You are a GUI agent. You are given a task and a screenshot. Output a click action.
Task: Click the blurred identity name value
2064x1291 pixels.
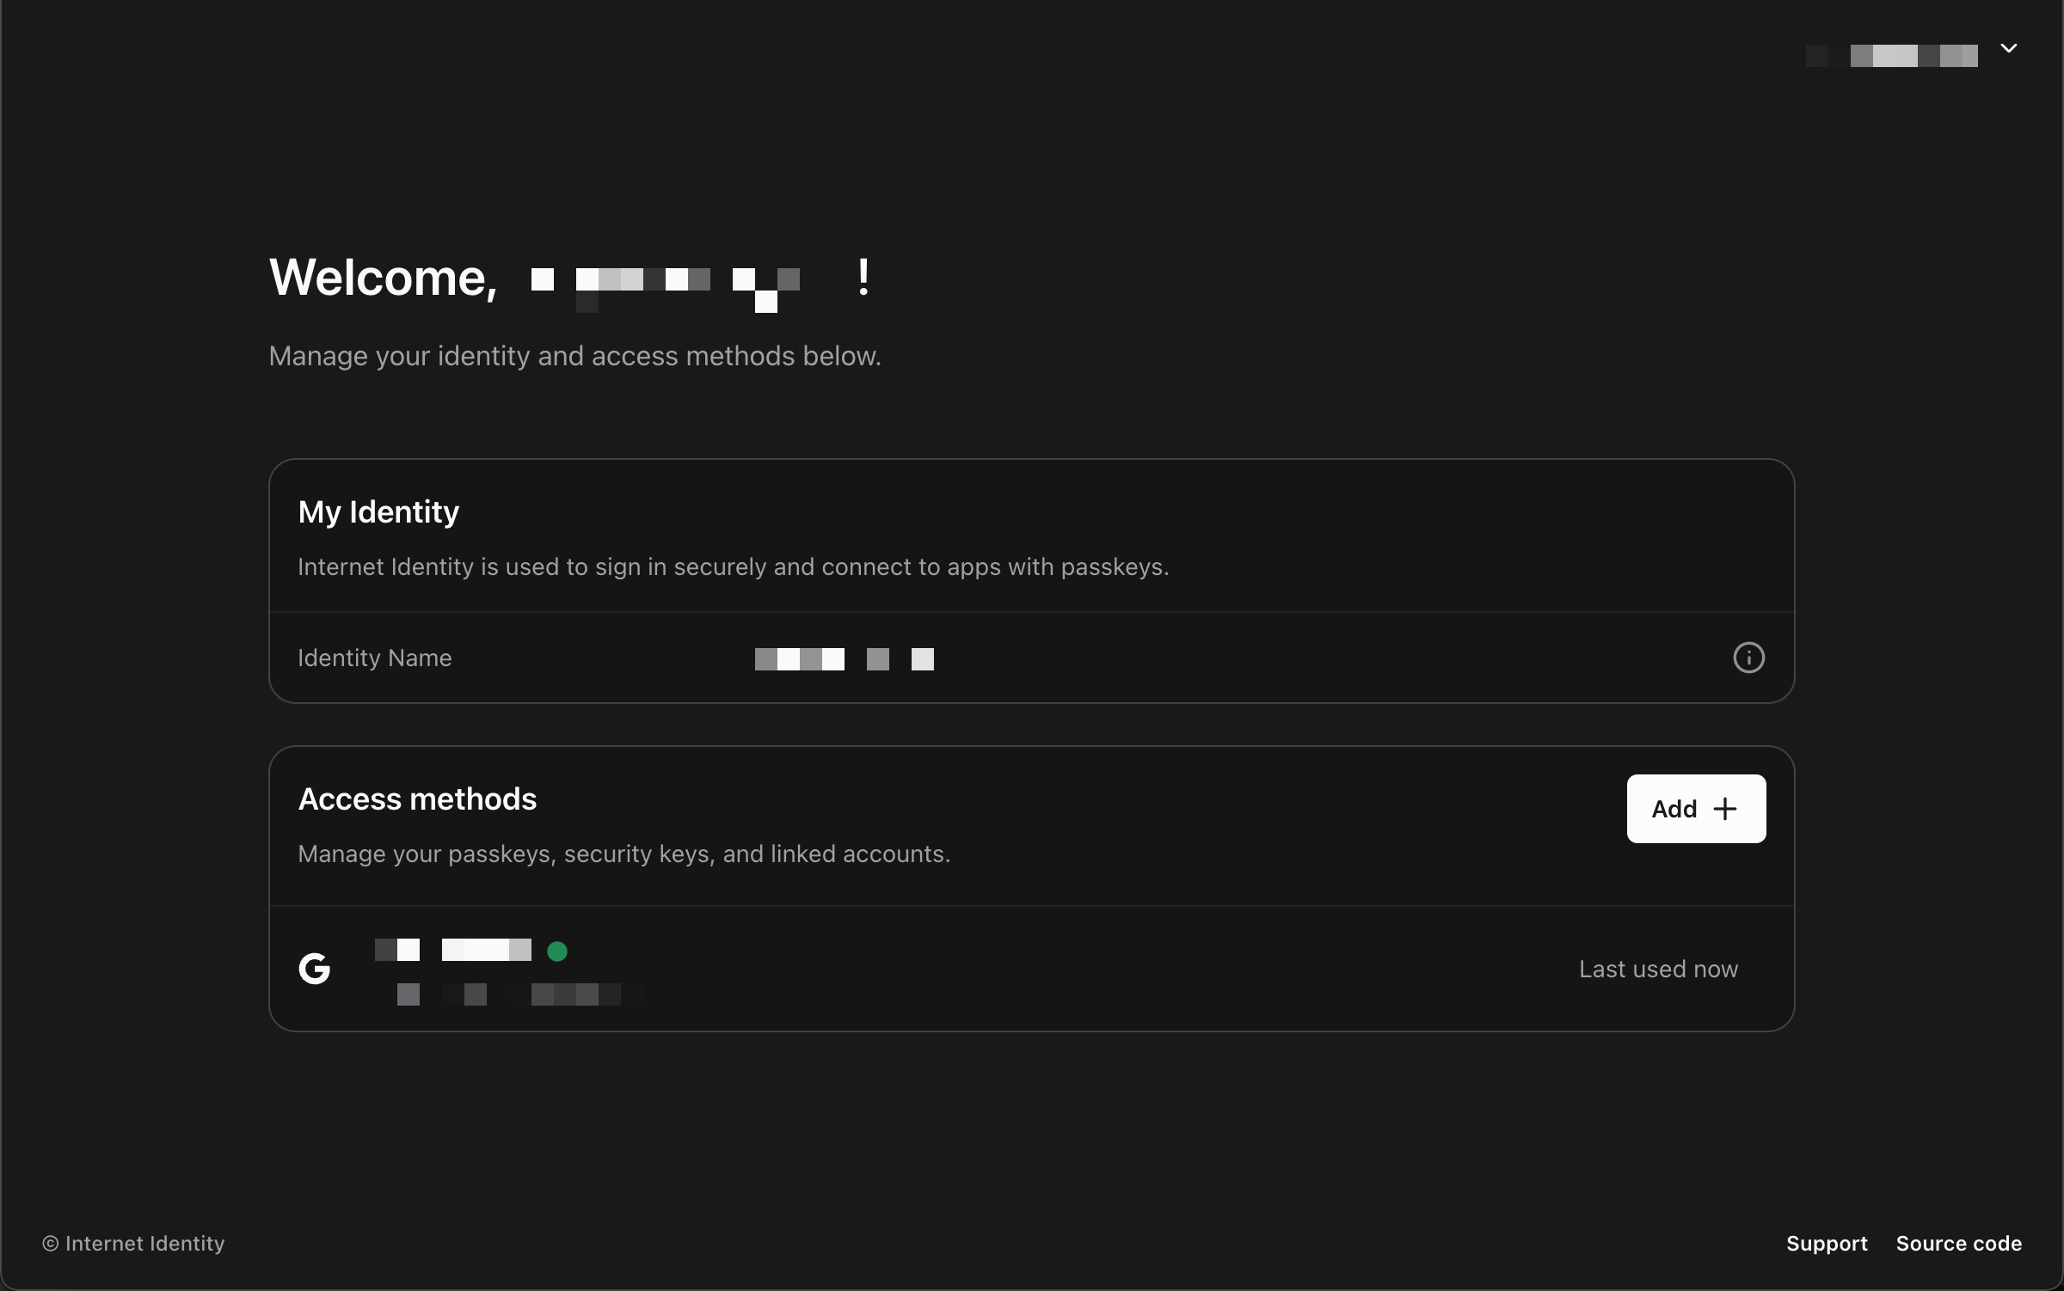[844, 659]
